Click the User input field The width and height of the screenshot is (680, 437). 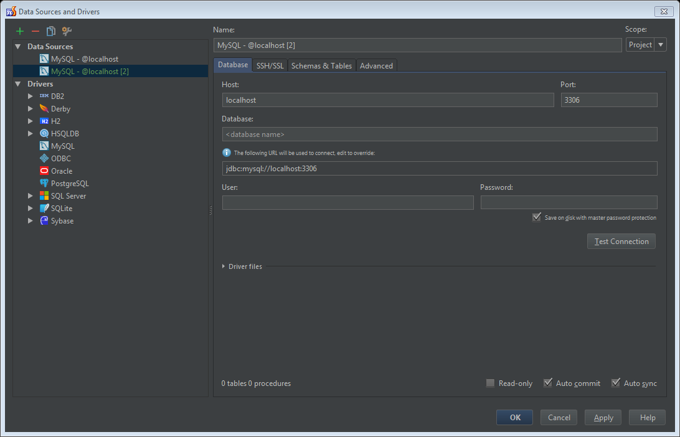click(x=348, y=202)
